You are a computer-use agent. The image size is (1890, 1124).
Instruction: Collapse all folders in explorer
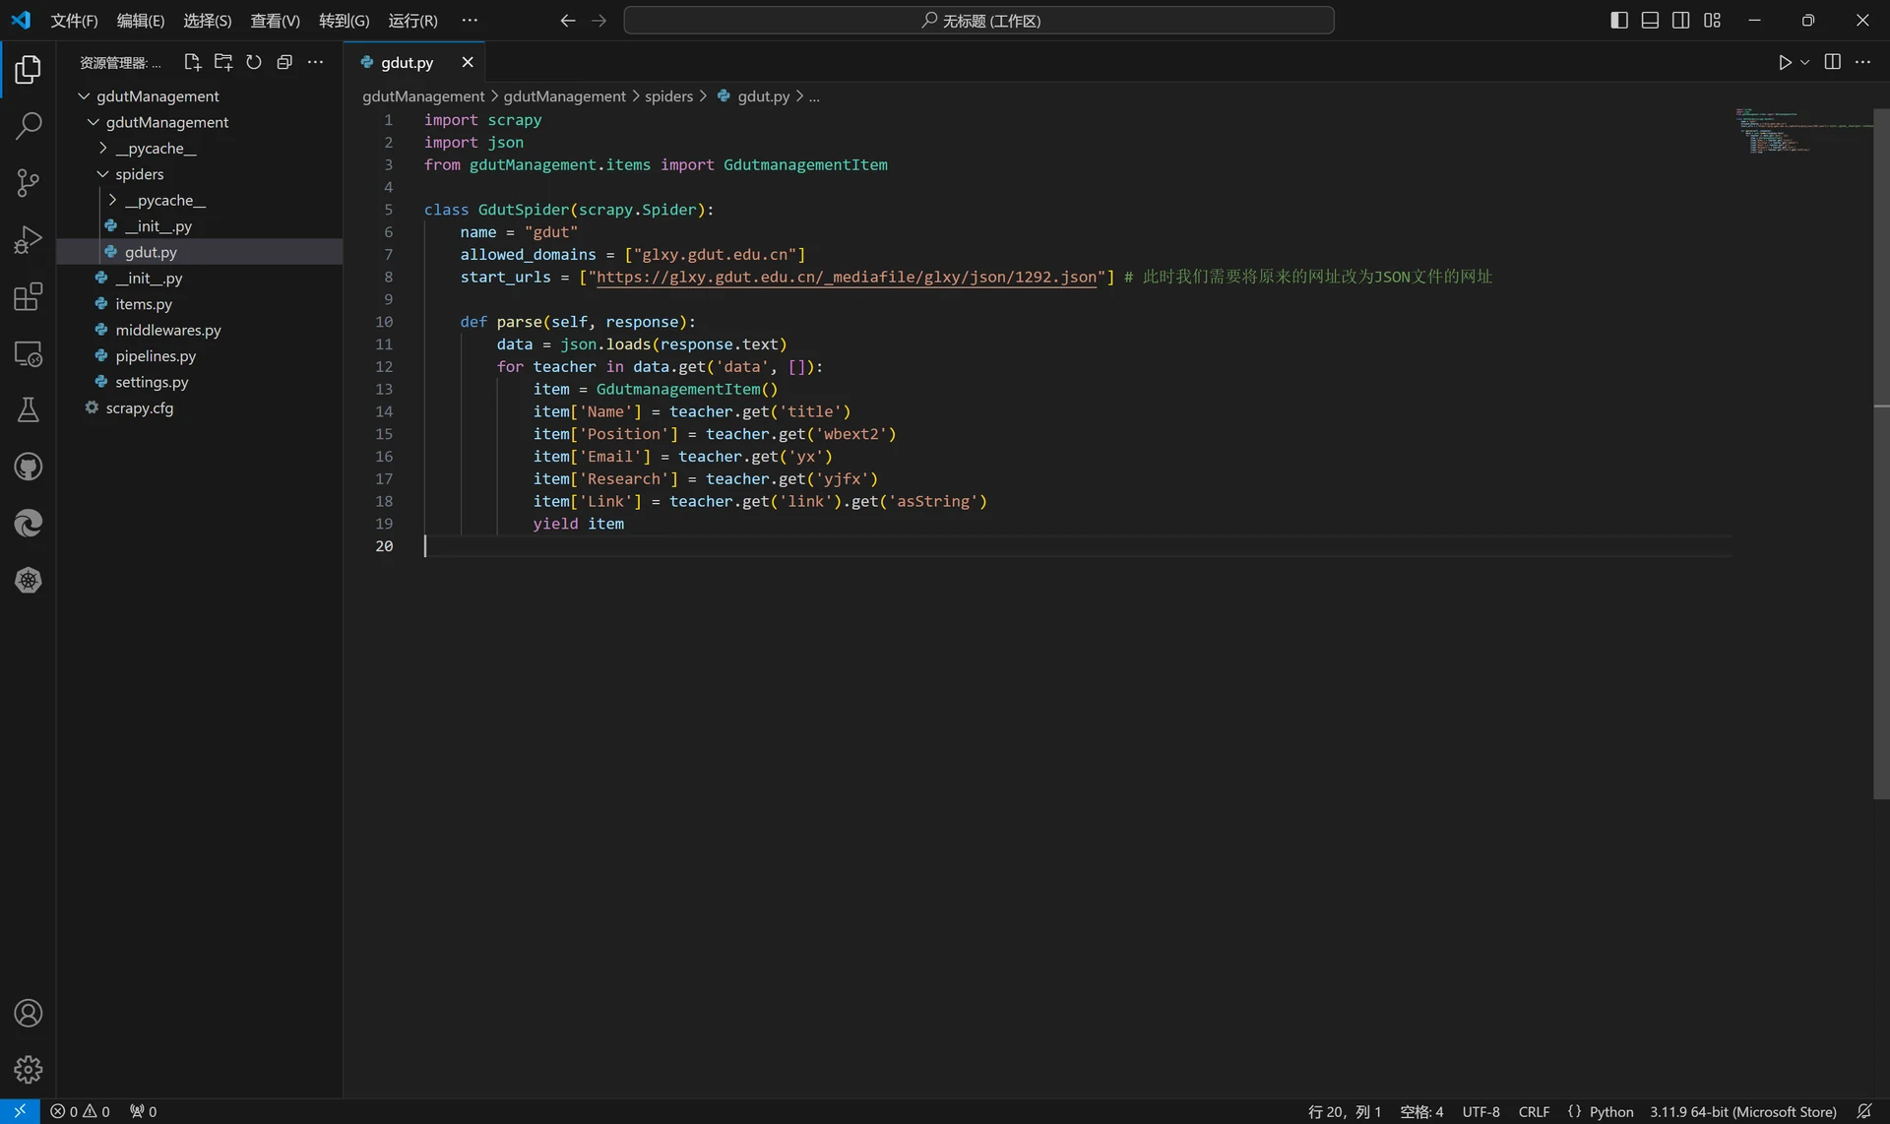point(284,62)
